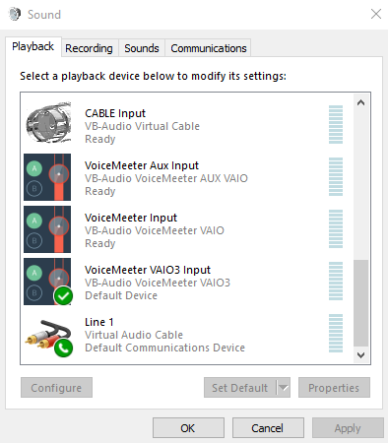Screen dimensions: 388x443
Task: Click the device list scrollbar thumb
Action: click(360, 303)
